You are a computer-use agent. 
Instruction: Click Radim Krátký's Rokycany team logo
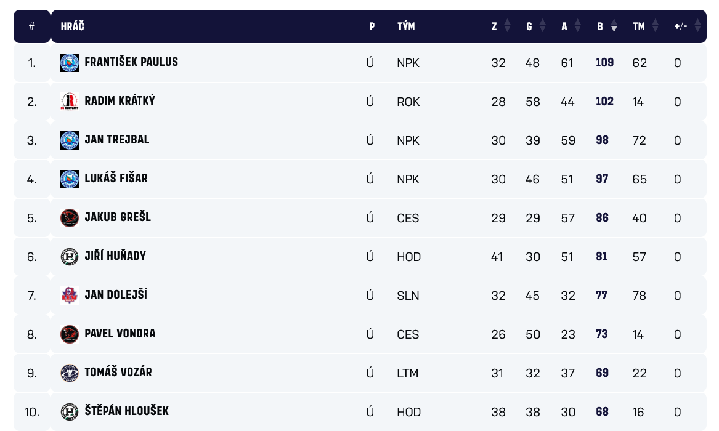point(70,102)
